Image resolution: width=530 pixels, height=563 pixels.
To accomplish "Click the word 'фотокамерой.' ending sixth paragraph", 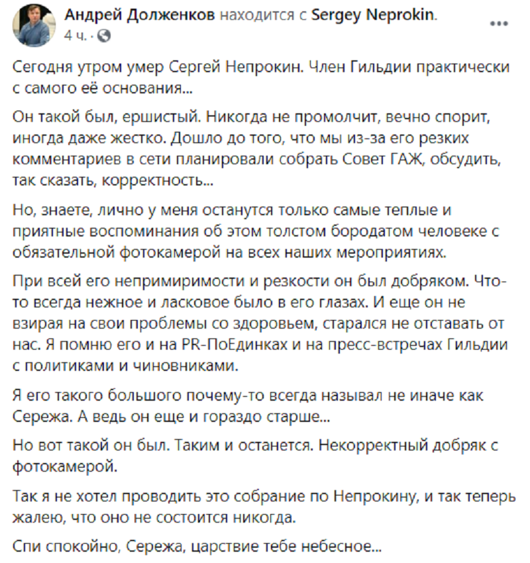I will point(65,467).
